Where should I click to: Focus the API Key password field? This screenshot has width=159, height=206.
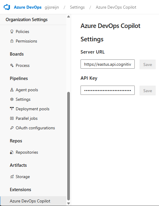107,90
